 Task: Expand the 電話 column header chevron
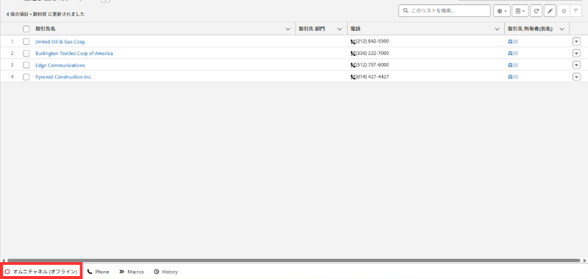498,29
